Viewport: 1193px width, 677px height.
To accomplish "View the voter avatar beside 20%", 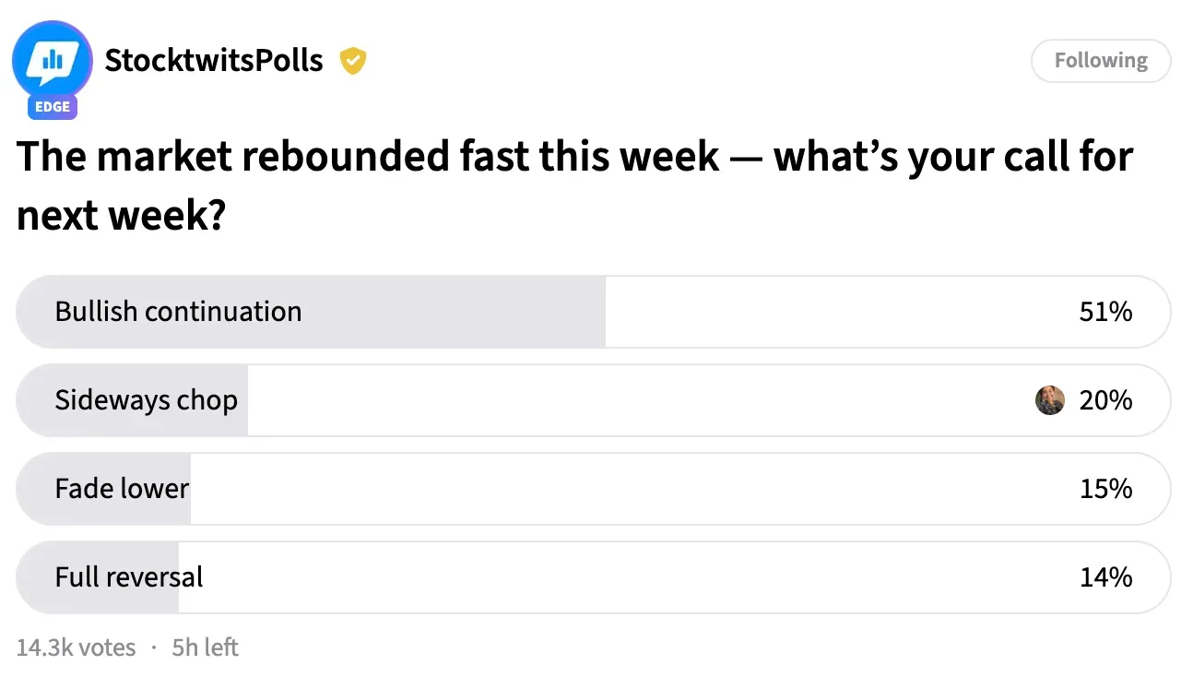I will pos(1050,400).
